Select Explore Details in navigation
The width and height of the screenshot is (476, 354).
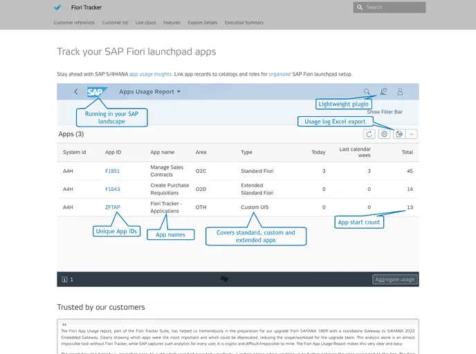tap(203, 22)
